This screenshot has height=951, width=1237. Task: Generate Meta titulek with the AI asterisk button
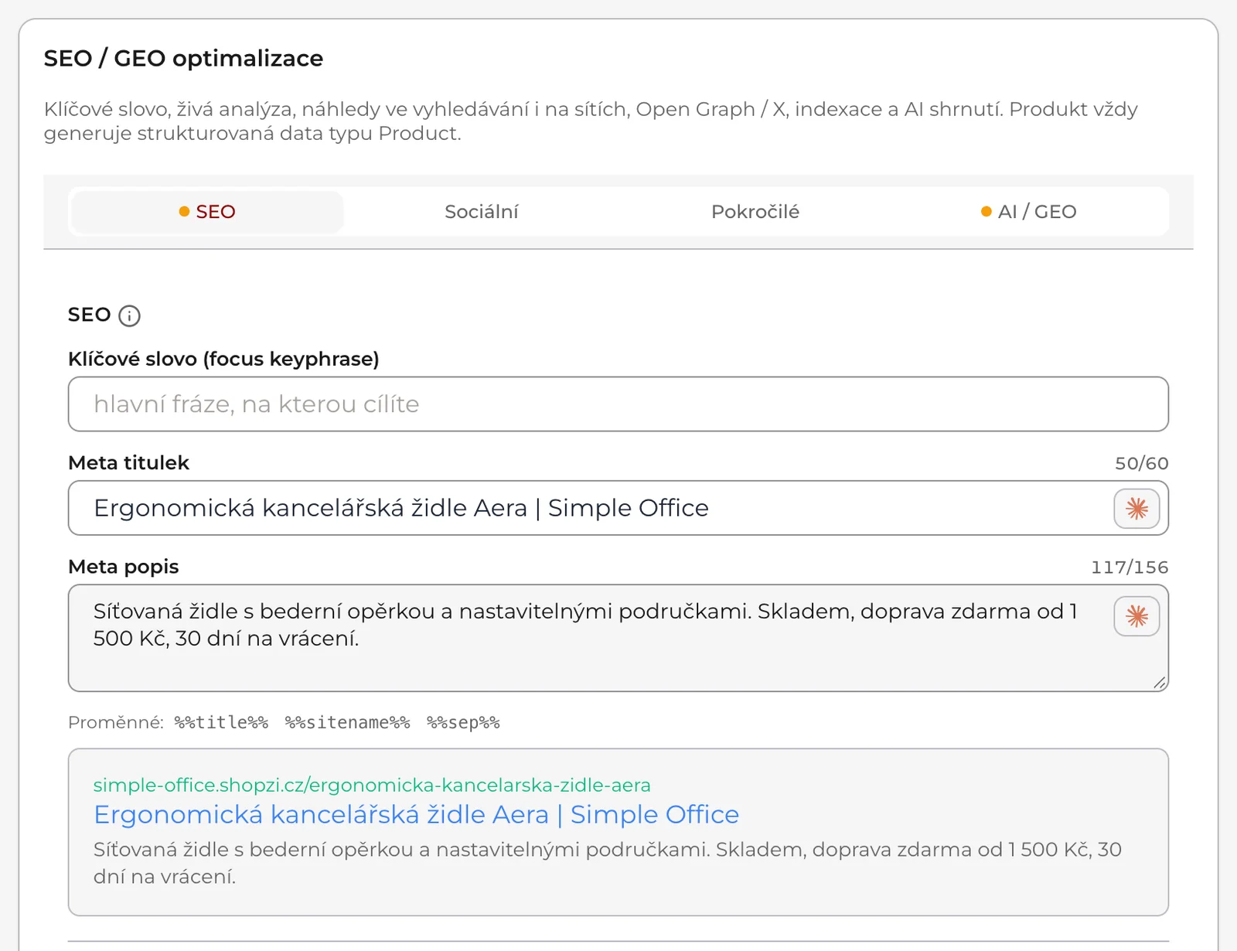coord(1136,509)
